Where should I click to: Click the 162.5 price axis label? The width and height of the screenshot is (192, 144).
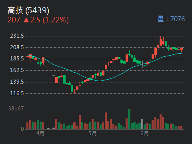17,70
